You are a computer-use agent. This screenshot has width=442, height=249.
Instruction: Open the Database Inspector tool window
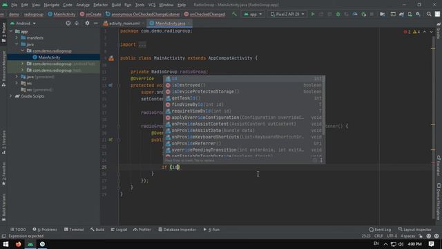click(177, 230)
